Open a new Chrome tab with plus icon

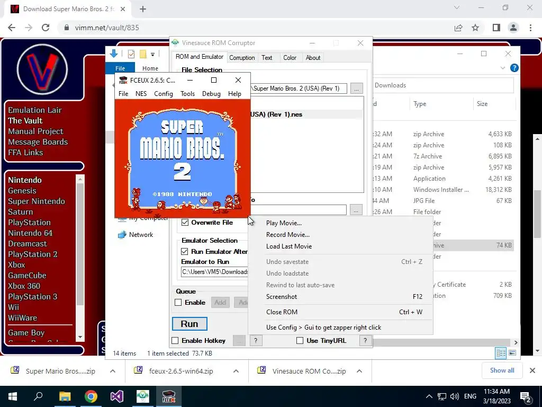(143, 9)
